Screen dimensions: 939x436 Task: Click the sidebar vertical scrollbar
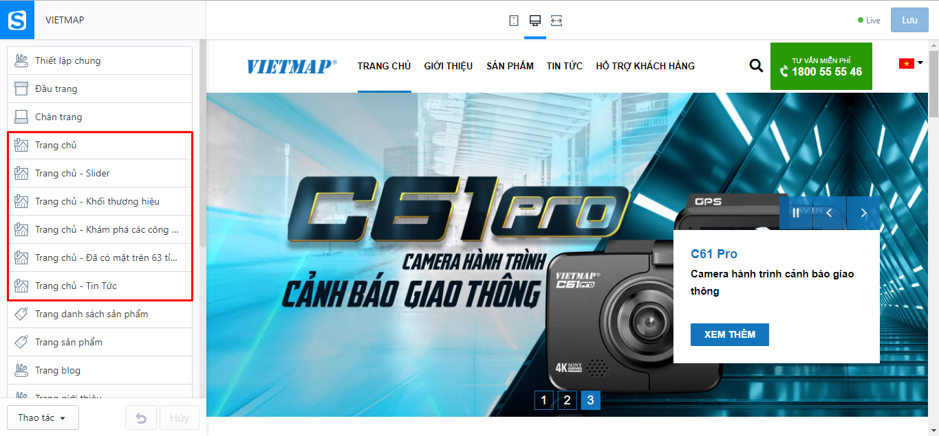tap(202, 144)
